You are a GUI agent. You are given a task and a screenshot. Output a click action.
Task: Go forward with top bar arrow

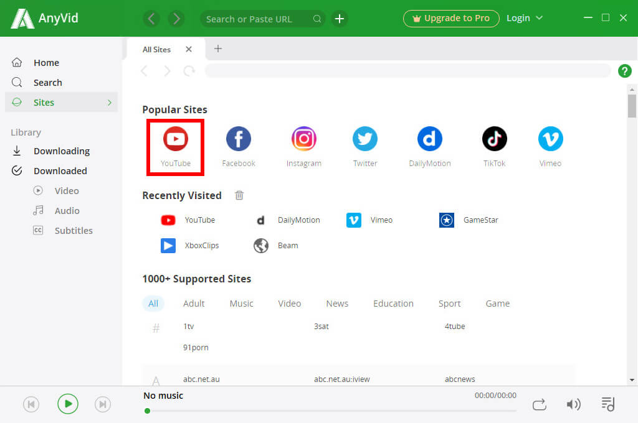tap(176, 19)
